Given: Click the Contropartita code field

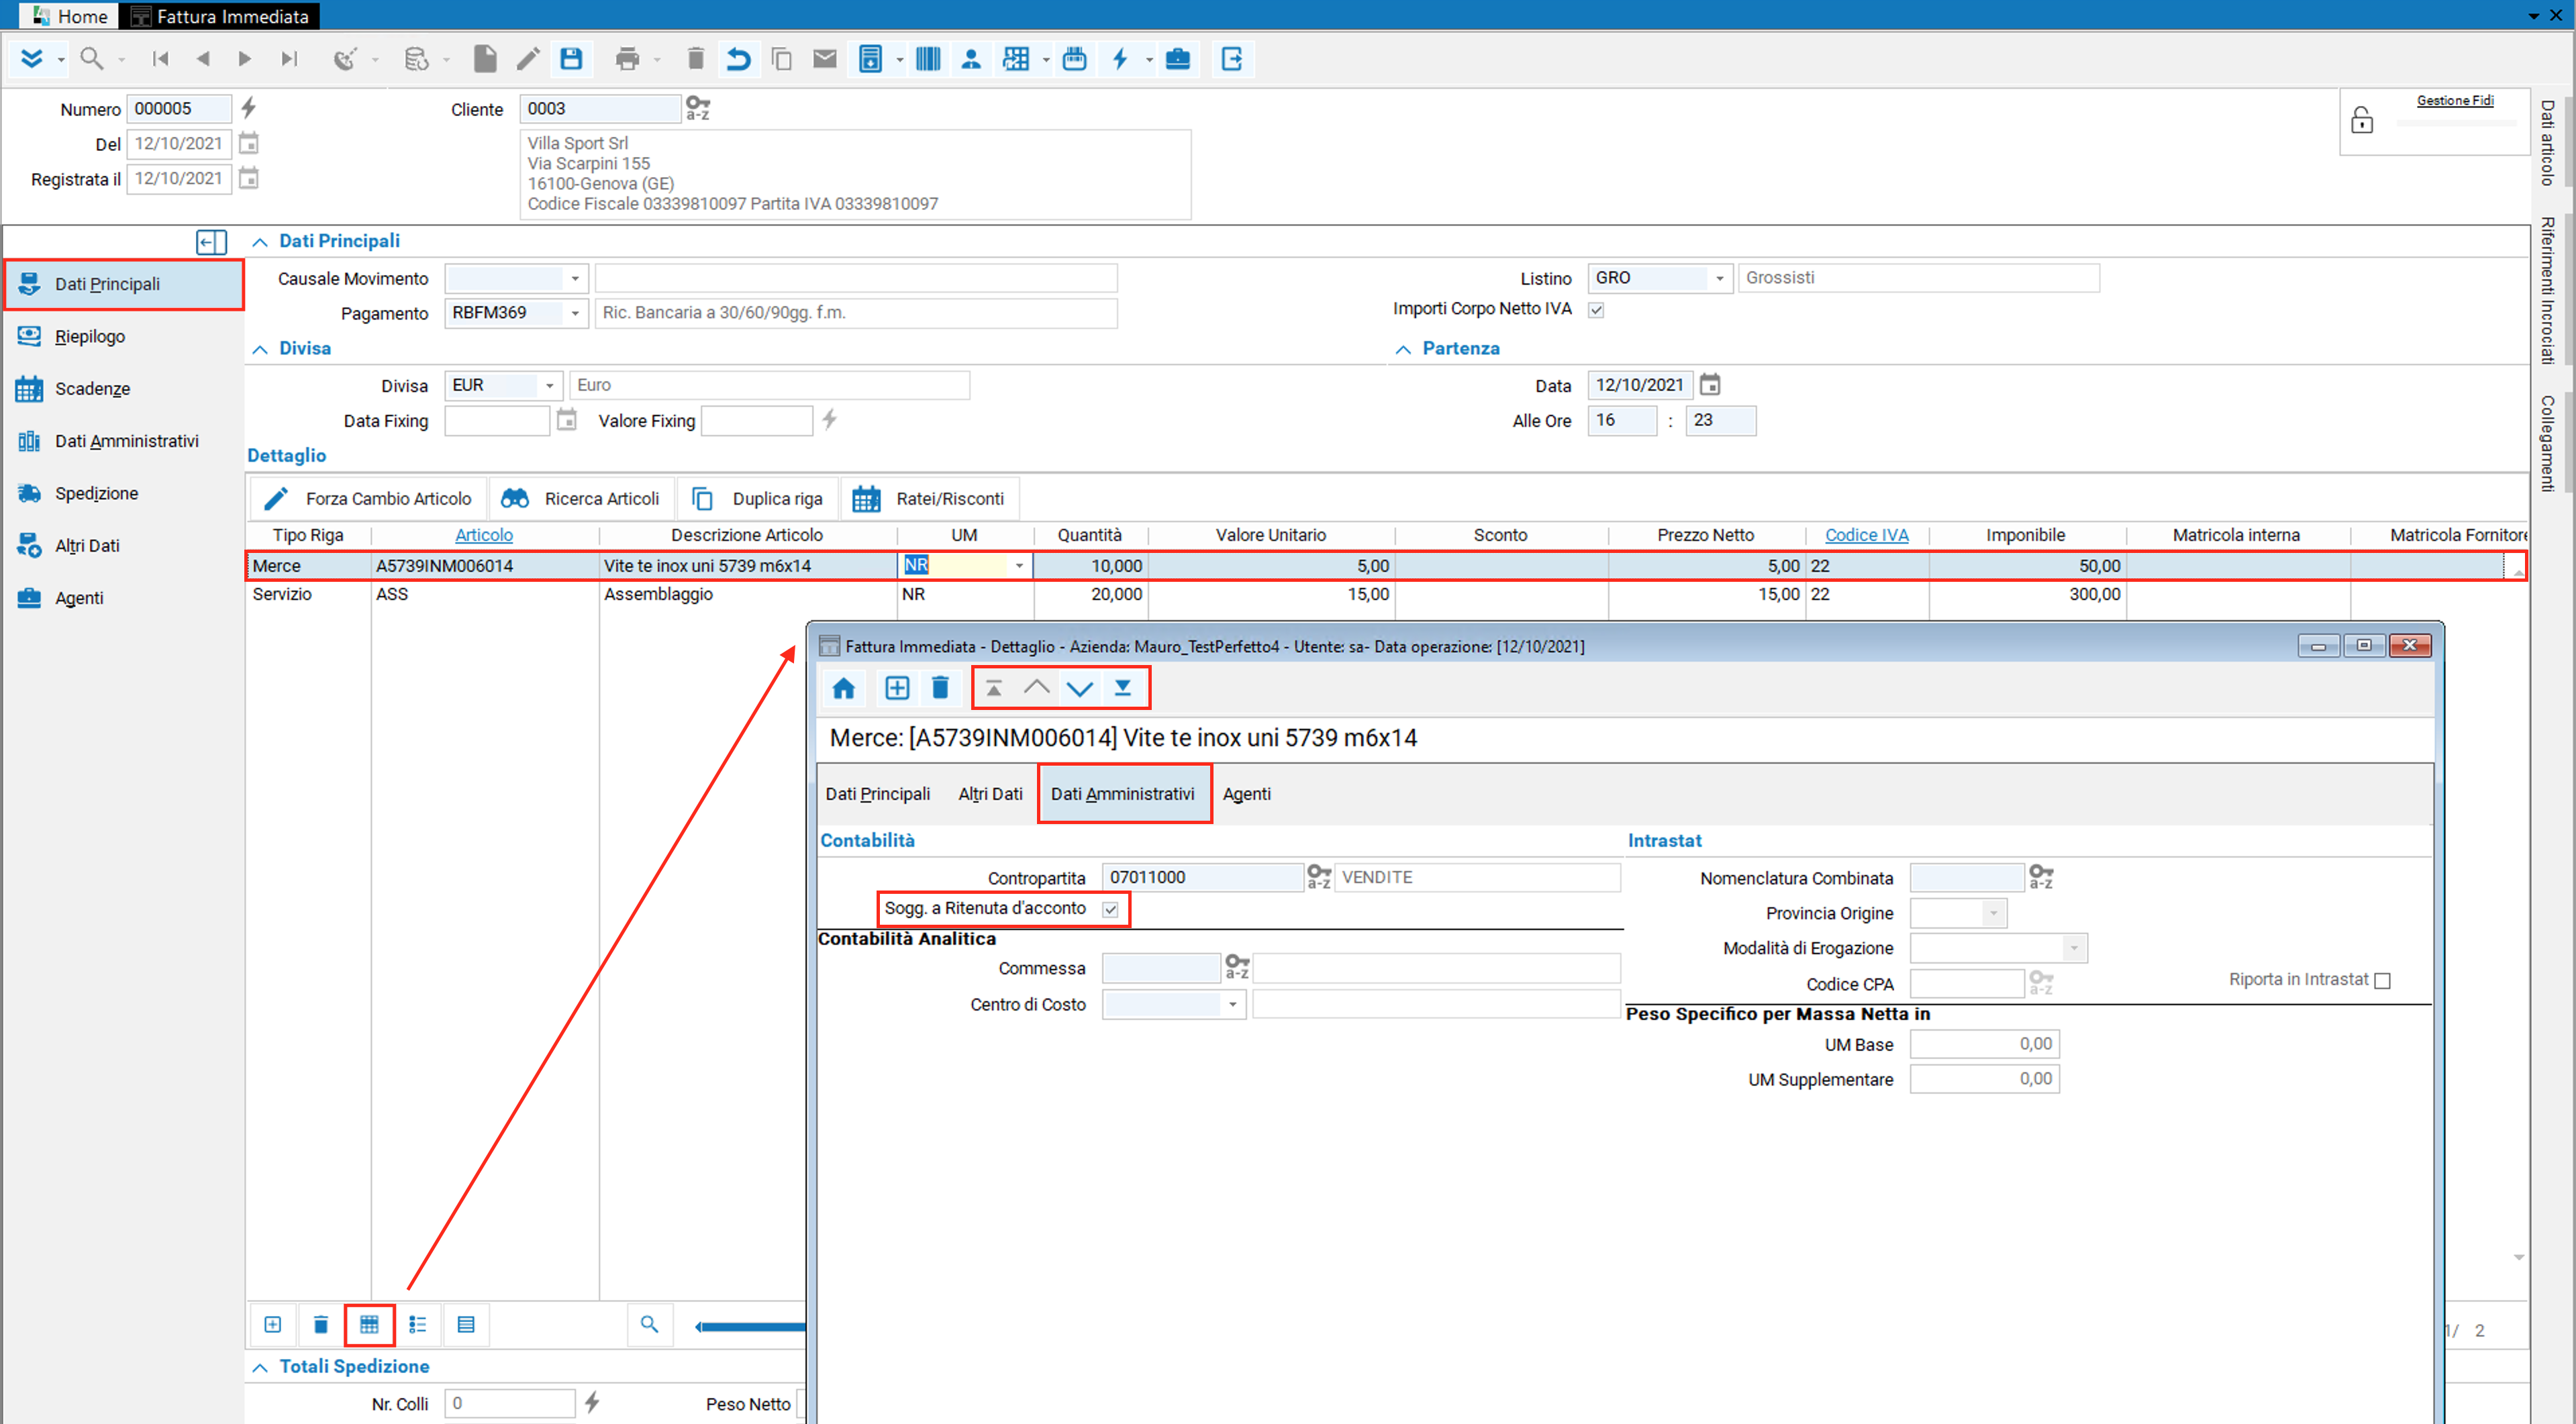Looking at the screenshot, I should point(1202,877).
